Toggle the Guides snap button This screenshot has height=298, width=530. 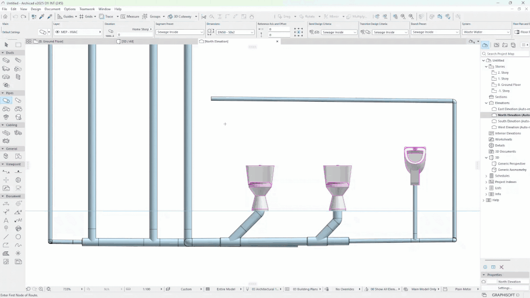pyautogui.click(x=65, y=16)
